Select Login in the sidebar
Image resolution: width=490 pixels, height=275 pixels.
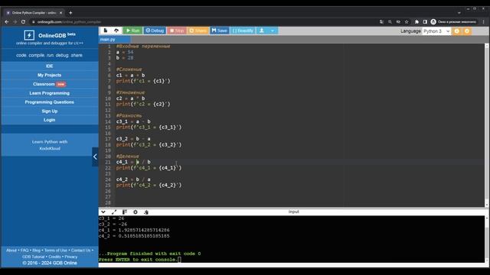[x=49, y=120]
